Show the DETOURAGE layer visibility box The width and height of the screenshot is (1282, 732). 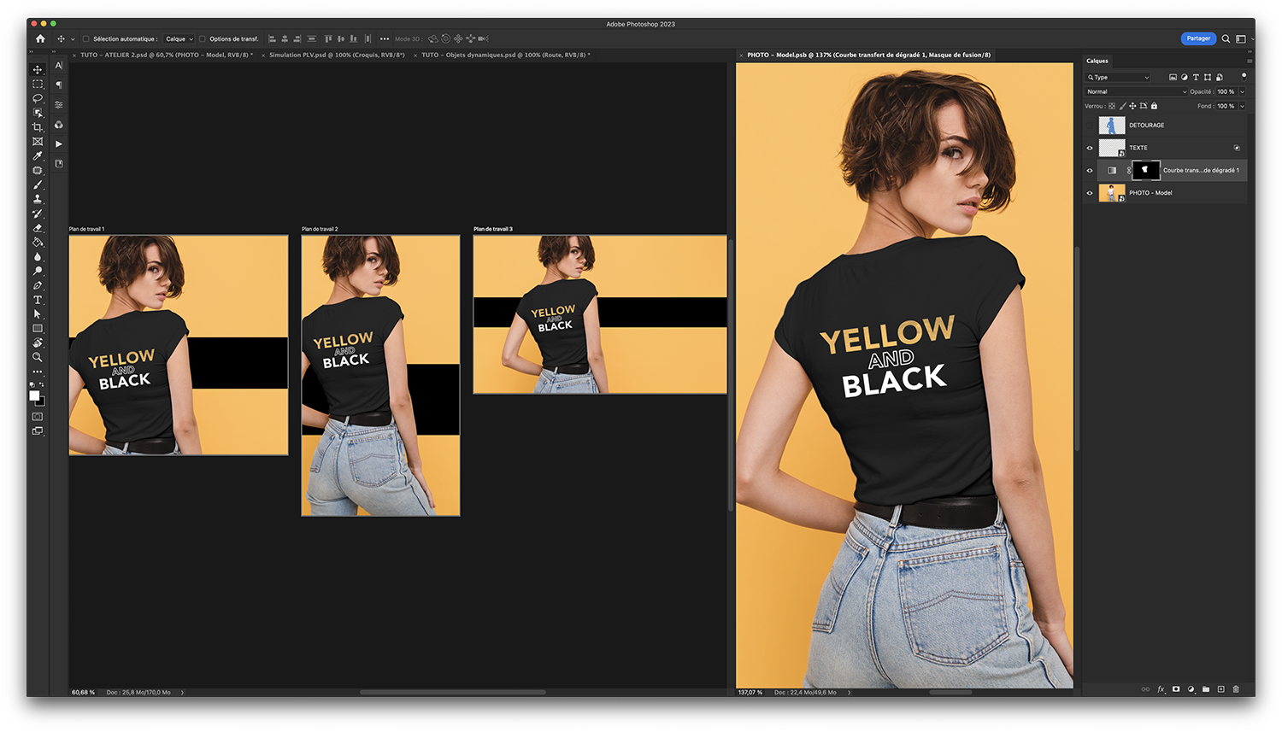(1090, 126)
